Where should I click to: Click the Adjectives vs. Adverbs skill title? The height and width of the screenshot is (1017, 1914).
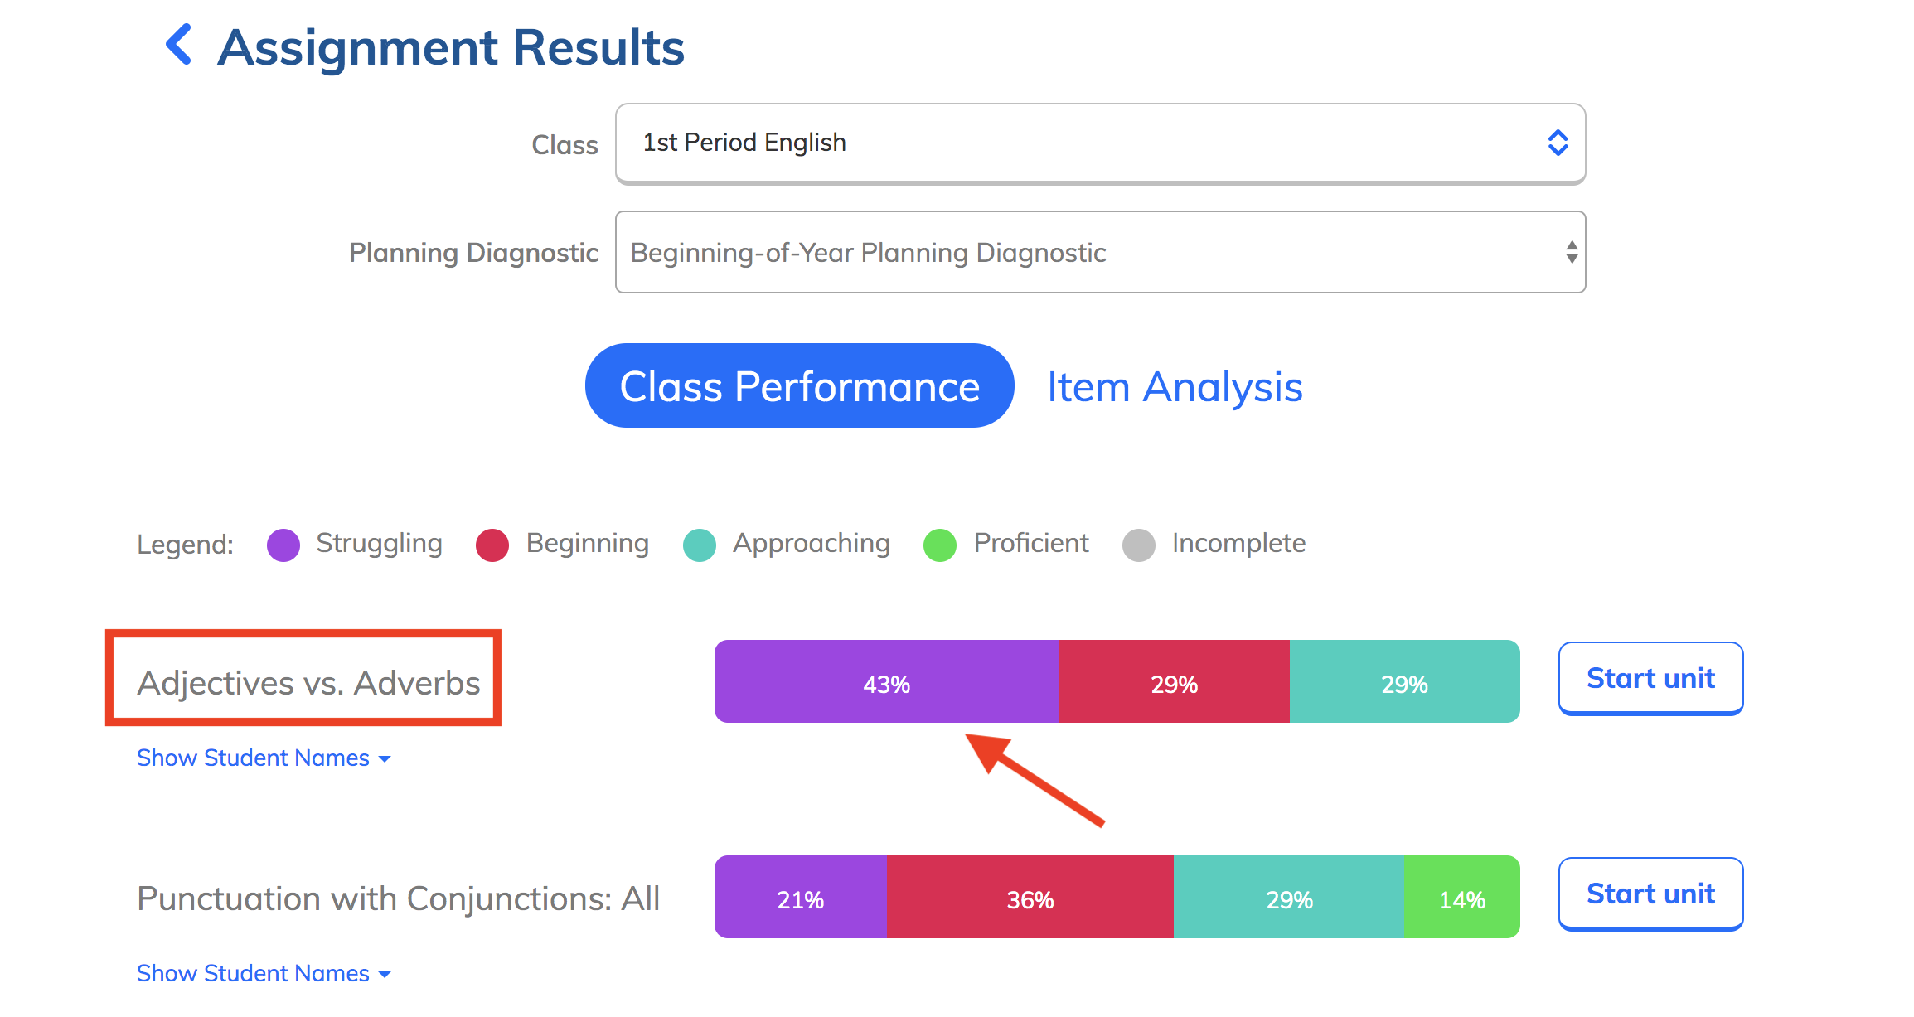(308, 683)
